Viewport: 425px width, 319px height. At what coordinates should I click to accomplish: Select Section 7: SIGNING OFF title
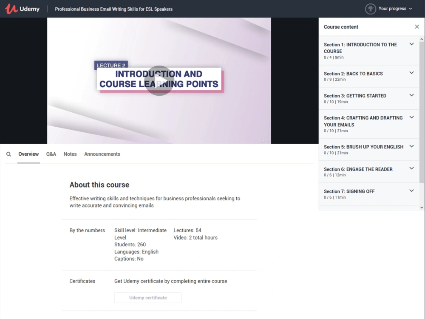(349, 191)
